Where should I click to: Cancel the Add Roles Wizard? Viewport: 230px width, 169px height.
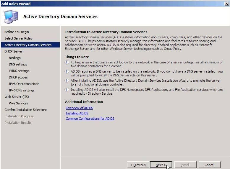210,165
